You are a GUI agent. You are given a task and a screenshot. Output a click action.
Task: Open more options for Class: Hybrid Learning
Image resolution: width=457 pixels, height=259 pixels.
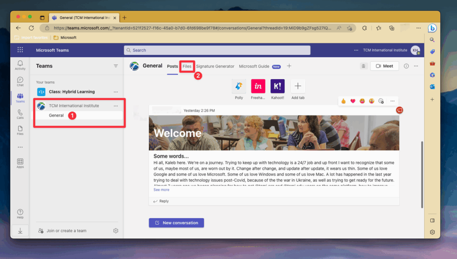point(116,92)
